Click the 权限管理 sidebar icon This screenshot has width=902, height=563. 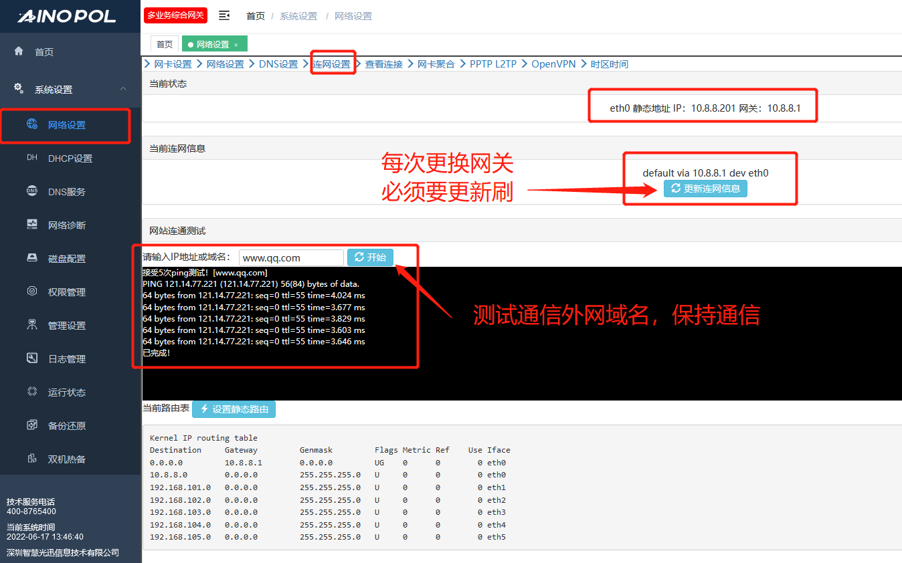coord(32,292)
